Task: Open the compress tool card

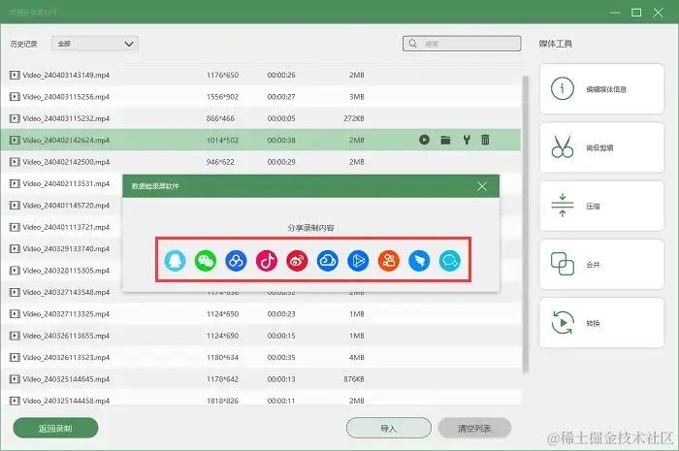Action: [x=601, y=206]
